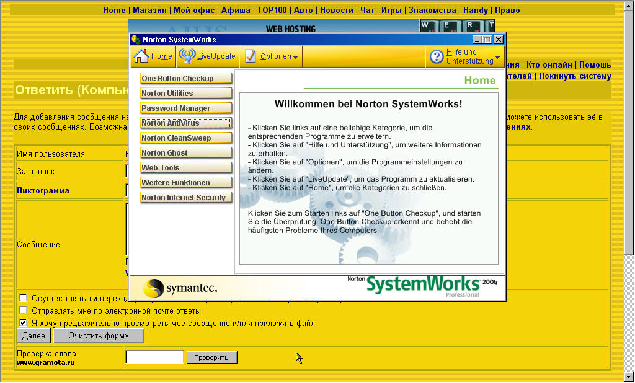Screen dimensions: 635x383
Task: Click the Покинуть систему link
Action: click(x=575, y=76)
